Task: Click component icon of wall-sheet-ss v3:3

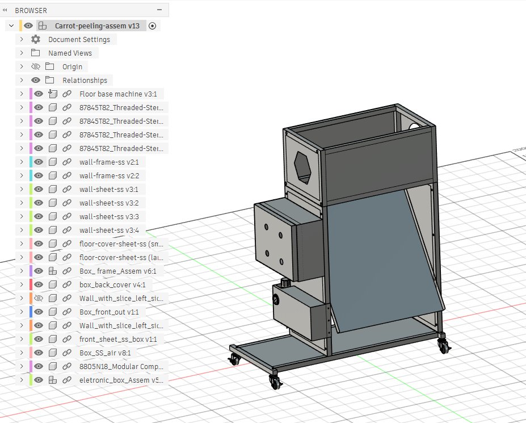Action: (53, 216)
